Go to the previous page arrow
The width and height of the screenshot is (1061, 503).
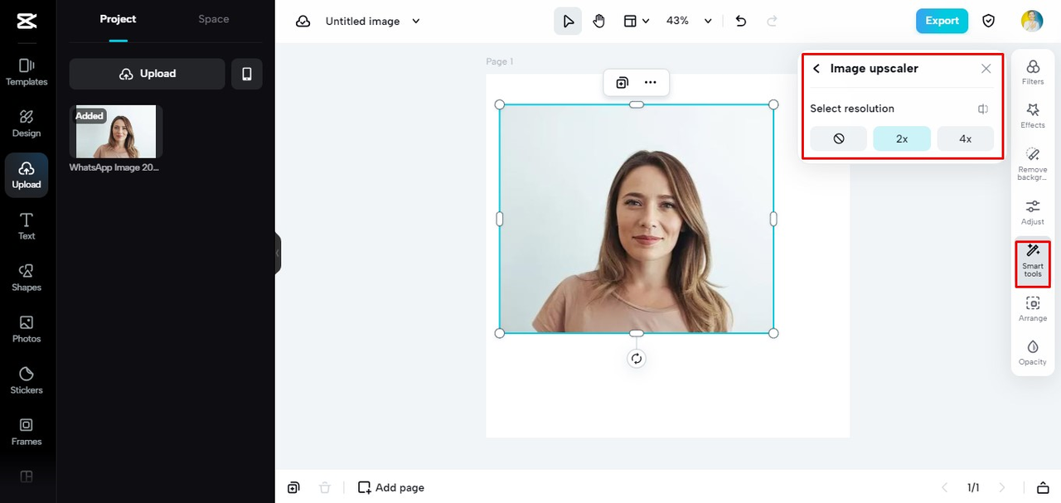pyautogui.click(x=943, y=488)
